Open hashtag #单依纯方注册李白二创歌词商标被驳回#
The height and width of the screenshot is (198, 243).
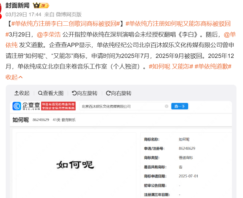coord(66,24)
